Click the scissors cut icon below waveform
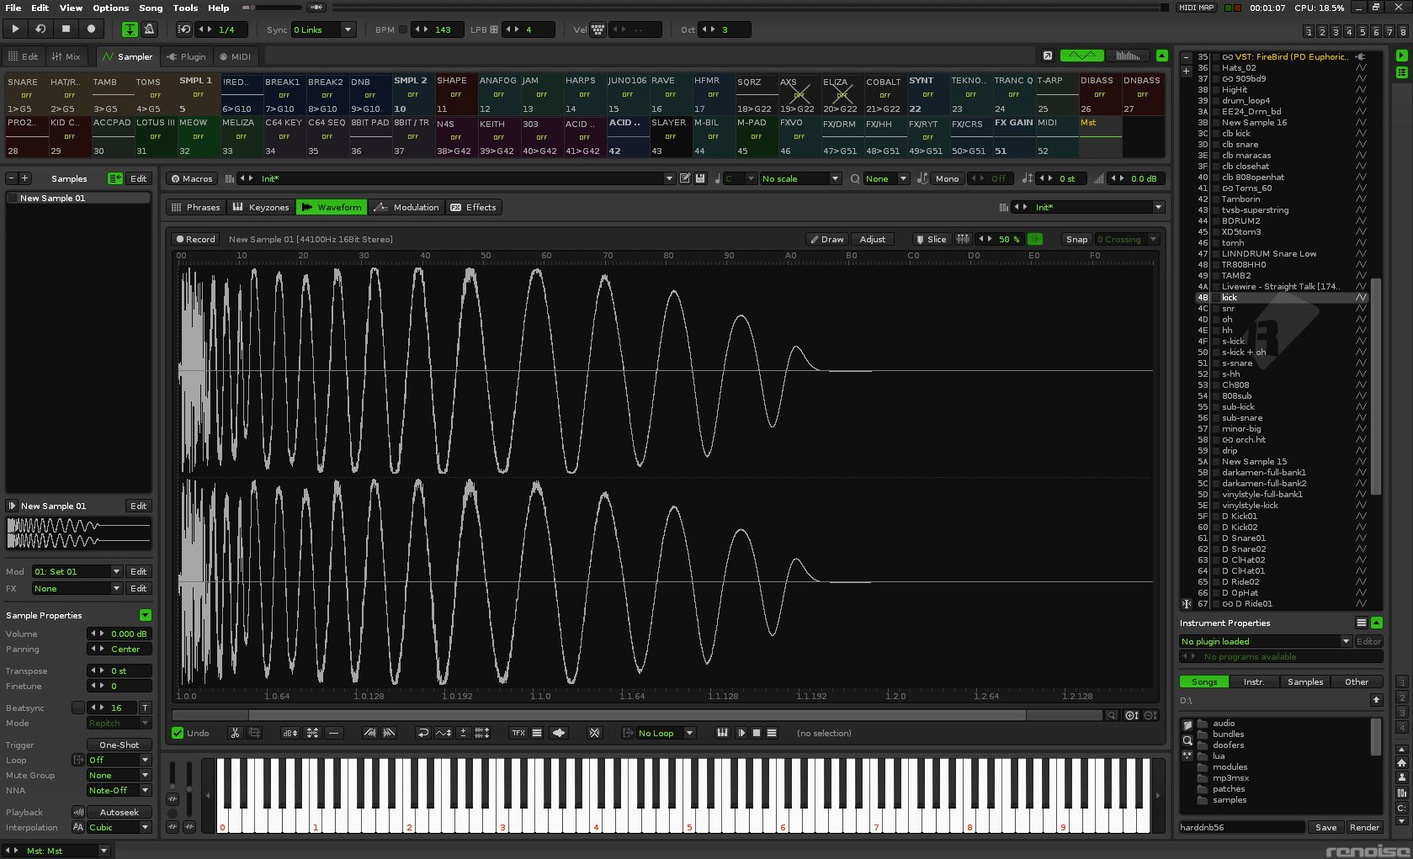 (235, 733)
